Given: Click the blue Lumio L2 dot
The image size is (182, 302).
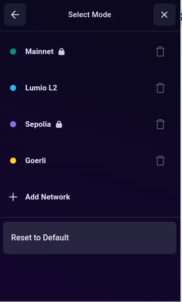Looking at the screenshot, I should click(x=13, y=88).
